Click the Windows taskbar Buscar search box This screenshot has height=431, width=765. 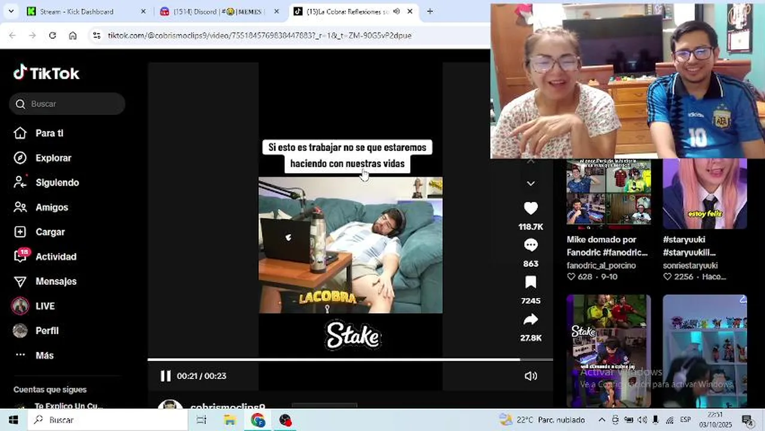(x=108, y=420)
